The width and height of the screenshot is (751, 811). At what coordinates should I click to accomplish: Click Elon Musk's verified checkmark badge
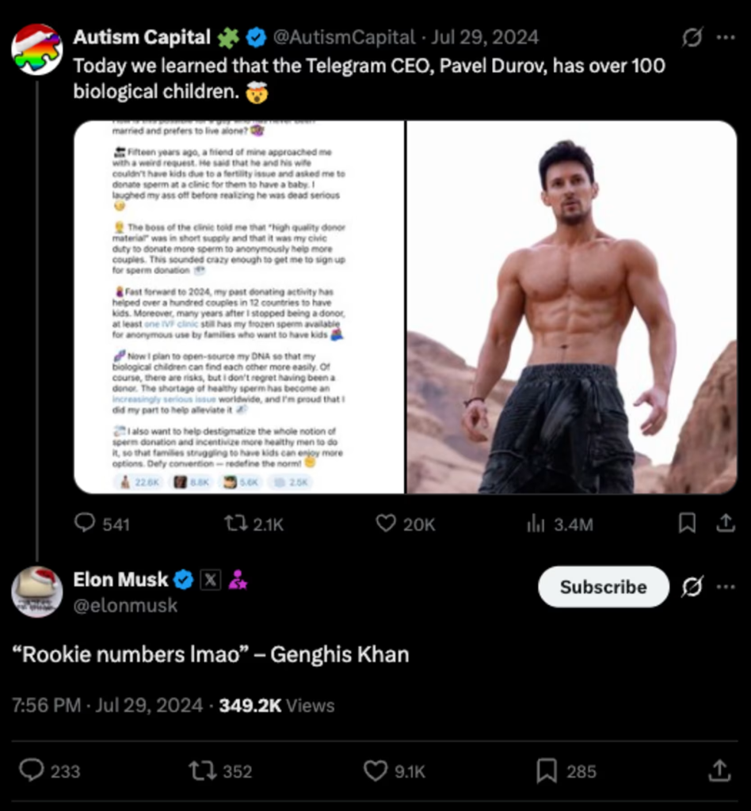(x=183, y=579)
